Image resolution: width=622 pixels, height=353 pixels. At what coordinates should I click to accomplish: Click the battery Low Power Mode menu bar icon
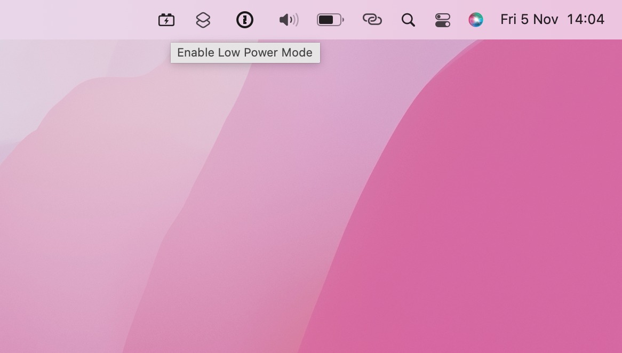pyautogui.click(x=166, y=19)
